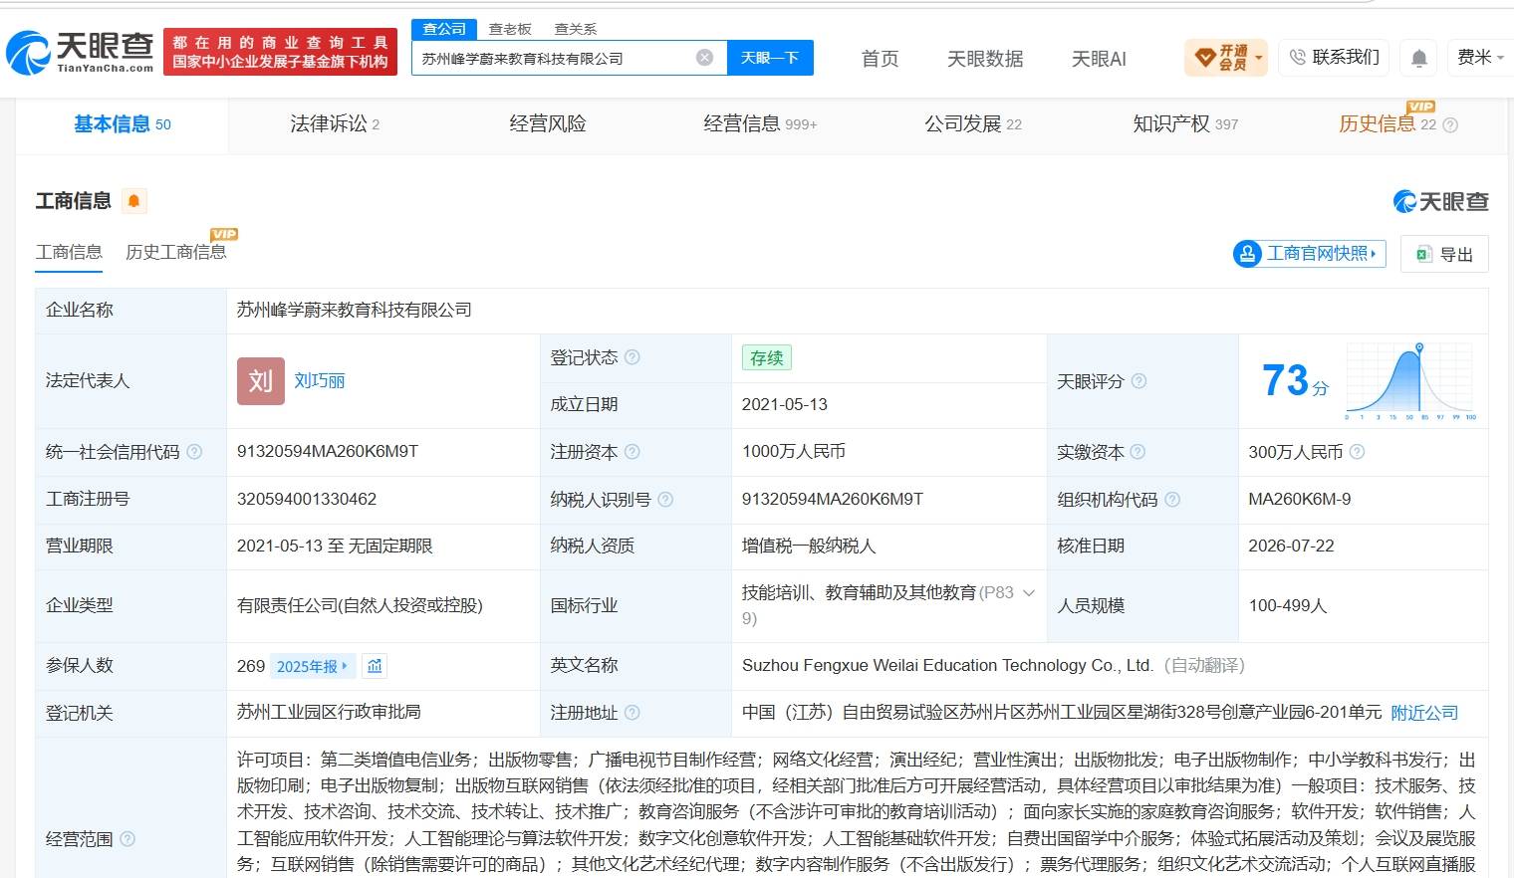1514x878 pixels.
Task: Open 首页 in top navigation
Action: pyautogui.click(x=880, y=59)
